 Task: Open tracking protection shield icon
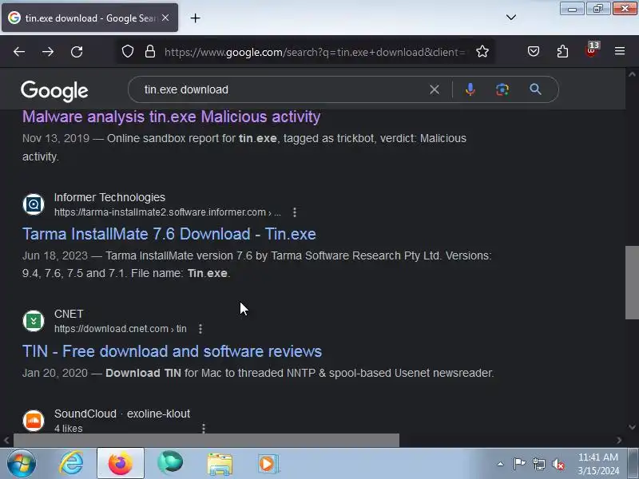pos(128,52)
